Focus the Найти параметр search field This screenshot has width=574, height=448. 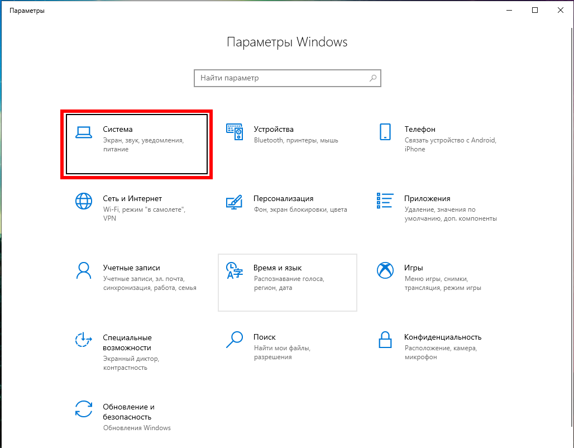[x=282, y=78]
